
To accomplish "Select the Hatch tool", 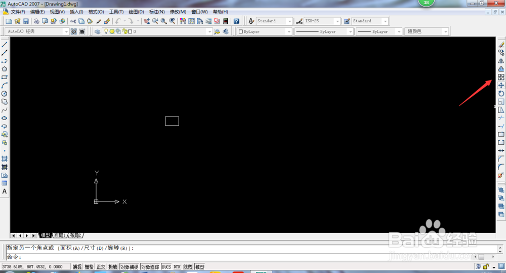I will [5, 159].
